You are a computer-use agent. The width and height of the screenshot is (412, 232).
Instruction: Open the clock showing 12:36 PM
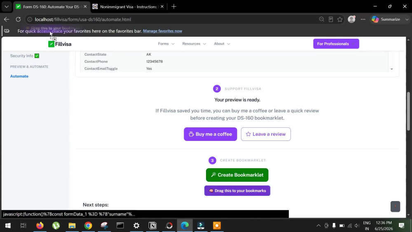point(384,226)
